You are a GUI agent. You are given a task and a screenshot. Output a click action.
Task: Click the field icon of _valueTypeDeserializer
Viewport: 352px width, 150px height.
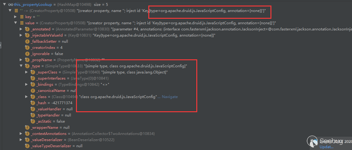[x=27, y=146]
